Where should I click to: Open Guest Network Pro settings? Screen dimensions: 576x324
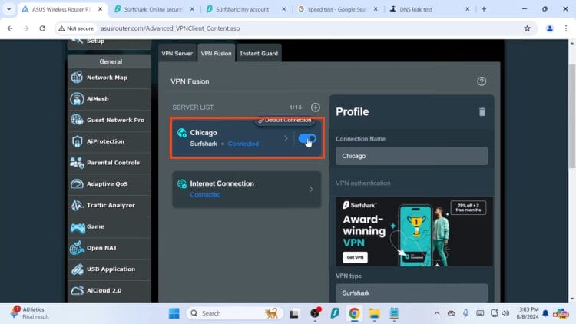(x=109, y=120)
